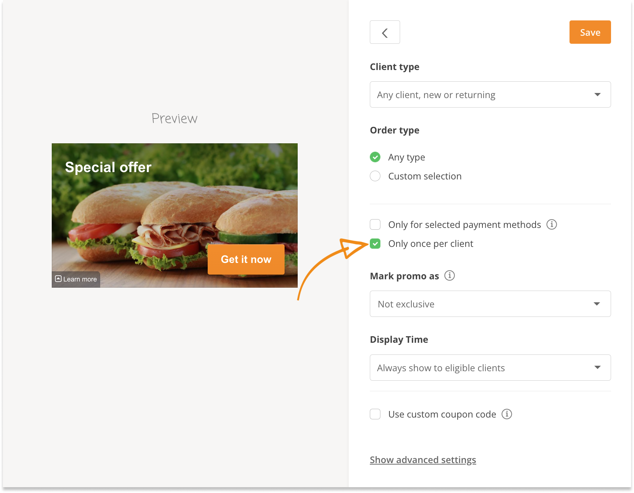This screenshot has height=493, width=634.
Task: Open Show advanced settings link
Action: point(423,460)
